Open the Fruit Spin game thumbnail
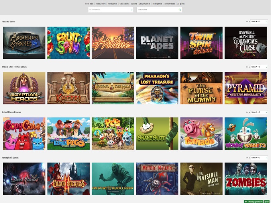The height and width of the screenshot is (203, 271). click(x=68, y=43)
